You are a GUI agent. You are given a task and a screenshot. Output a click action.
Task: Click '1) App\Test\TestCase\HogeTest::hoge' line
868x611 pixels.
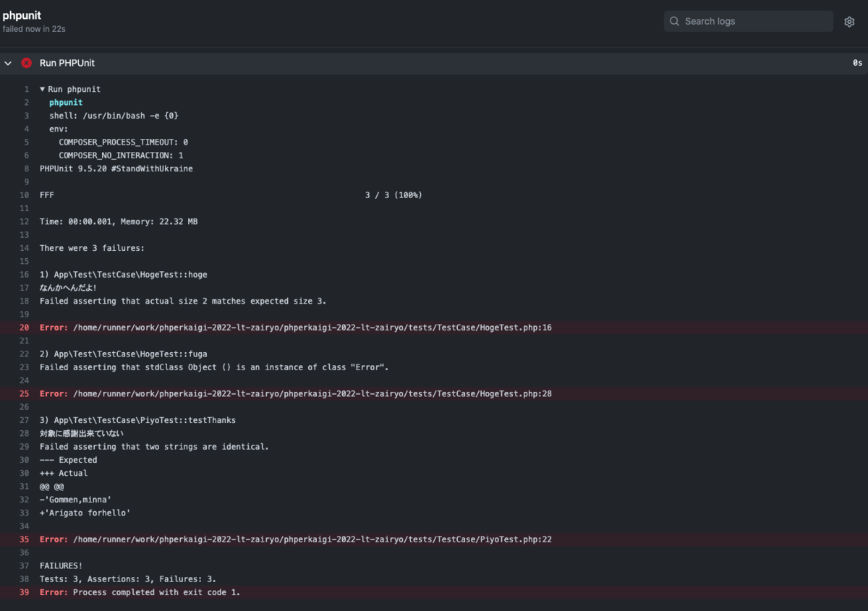click(124, 275)
